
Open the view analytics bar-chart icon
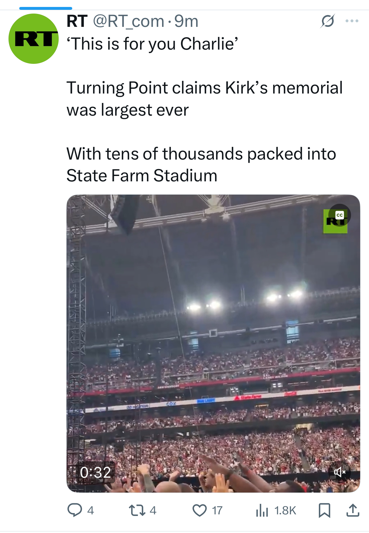coord(262,510)
